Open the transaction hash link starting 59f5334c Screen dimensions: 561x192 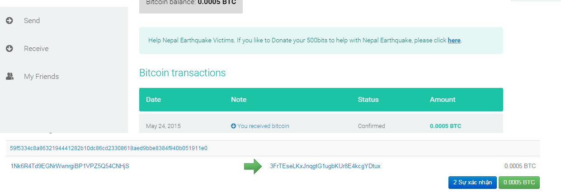click(x=108, y=148)
